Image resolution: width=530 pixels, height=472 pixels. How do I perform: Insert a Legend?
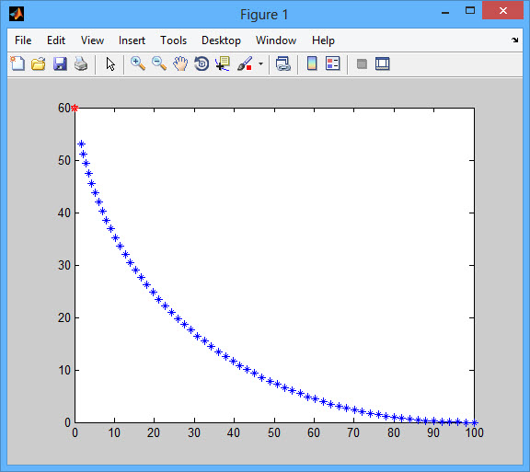tap(332, 63)
